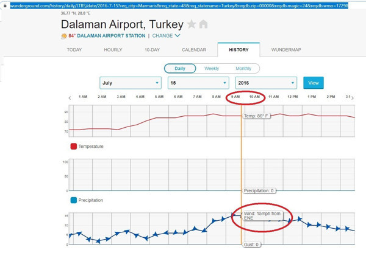Click the 11 AM timeline label
366x261 pixels.
[273, 97]
